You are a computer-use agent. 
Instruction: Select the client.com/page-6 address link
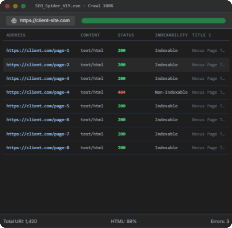click(x=38, y=120)
